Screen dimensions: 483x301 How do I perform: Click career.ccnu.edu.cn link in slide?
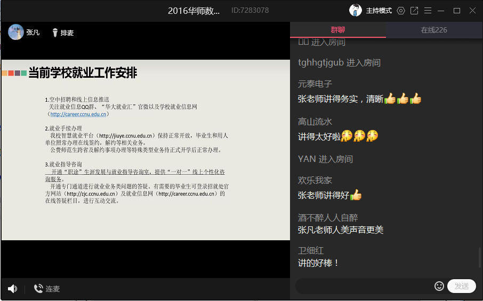pos(78,114)
